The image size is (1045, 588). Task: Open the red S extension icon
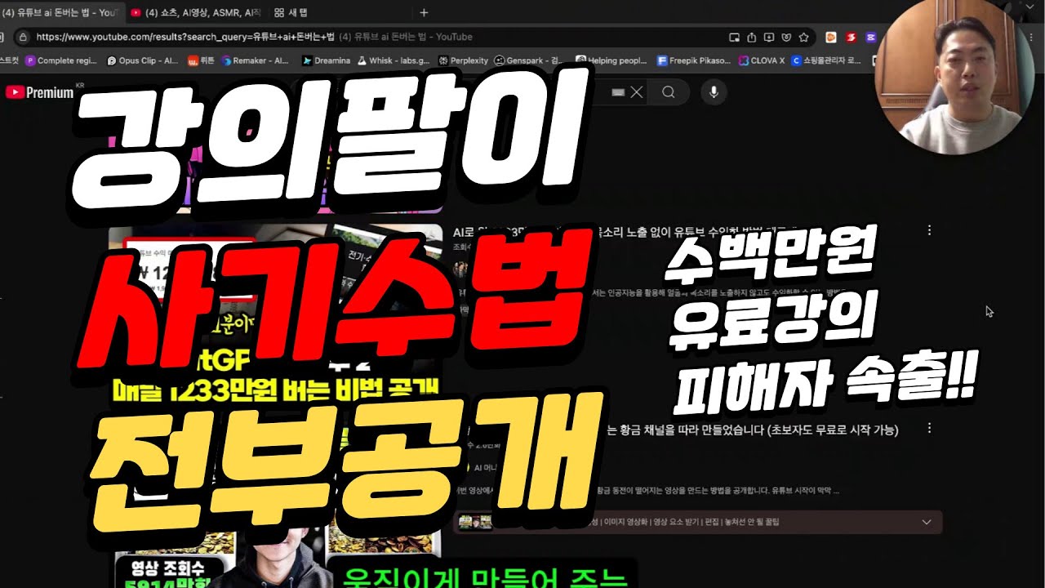coord(852,37)
